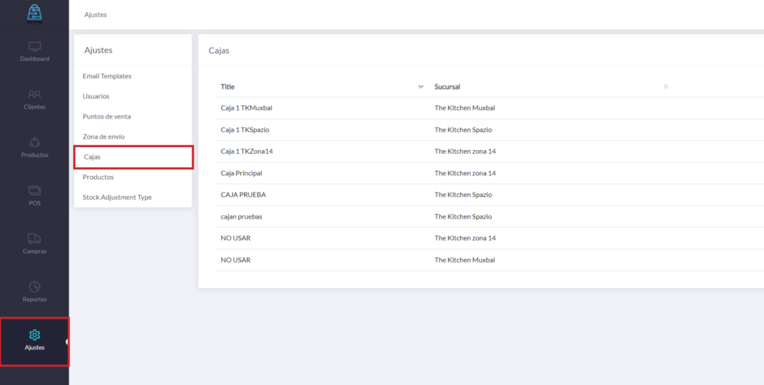Open the Dashboard monitor icon
This screenshot has height=385, width=764.
pyautogui.click(x=34, y=46)
